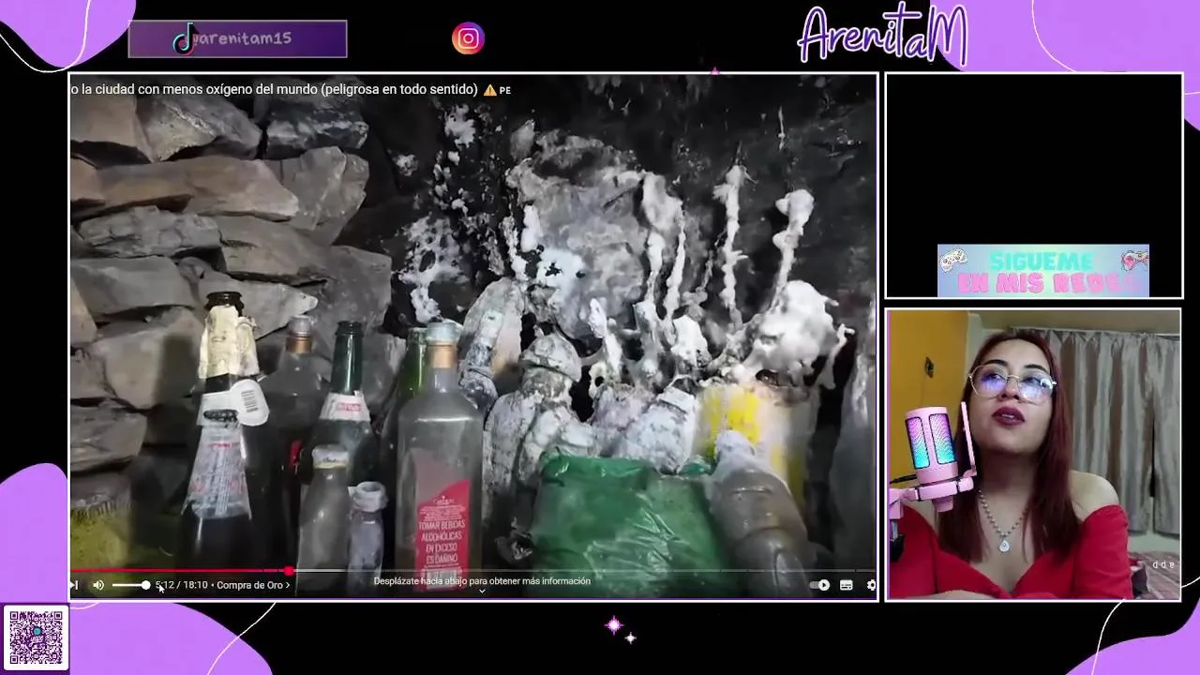1200x675 pixels.
Task: Click the Instagram logo icon
Action: 468,38
